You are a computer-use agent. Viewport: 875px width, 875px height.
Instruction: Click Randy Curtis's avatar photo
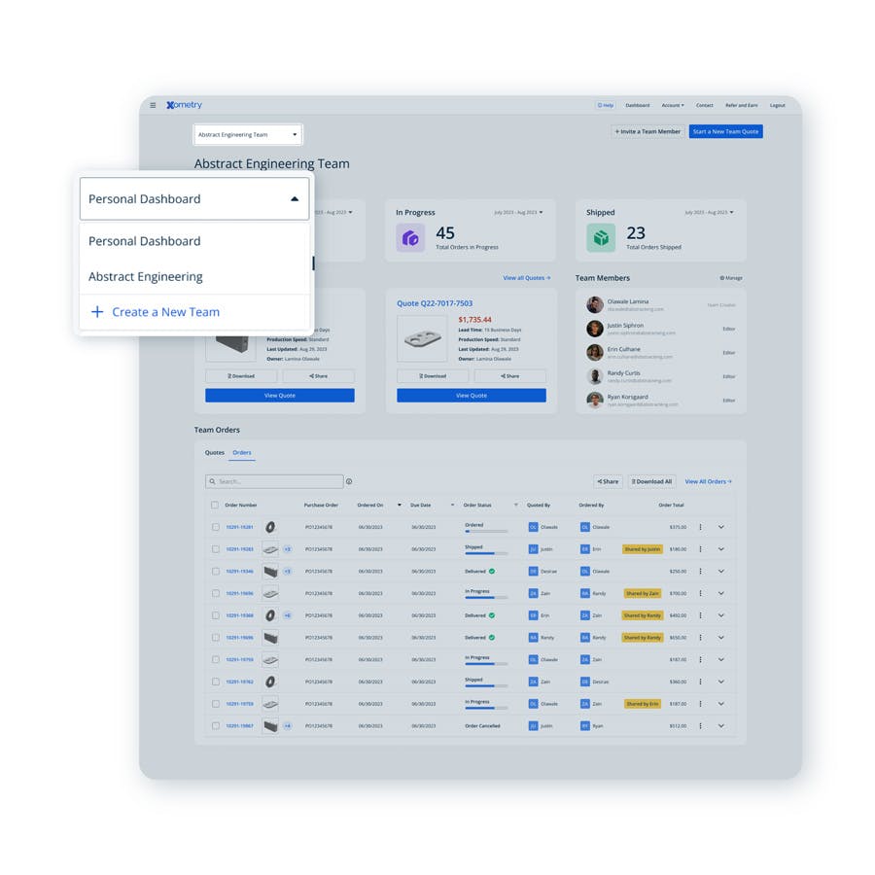595,376
